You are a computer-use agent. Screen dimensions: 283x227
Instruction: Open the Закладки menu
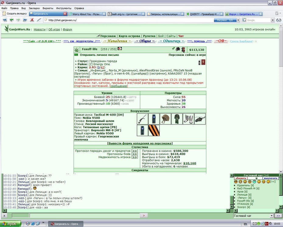[x=34, y=8]
